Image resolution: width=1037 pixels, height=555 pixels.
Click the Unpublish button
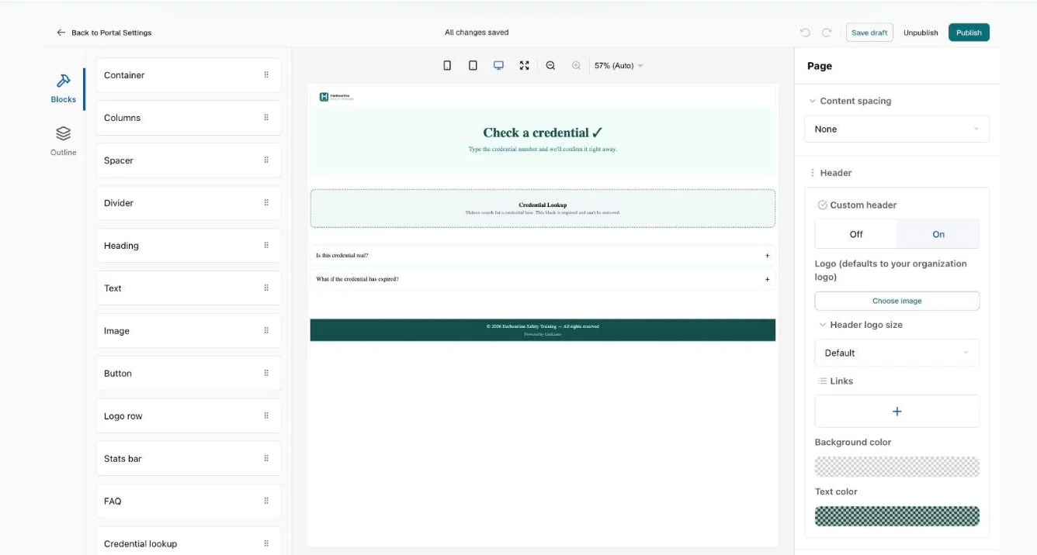921,33
